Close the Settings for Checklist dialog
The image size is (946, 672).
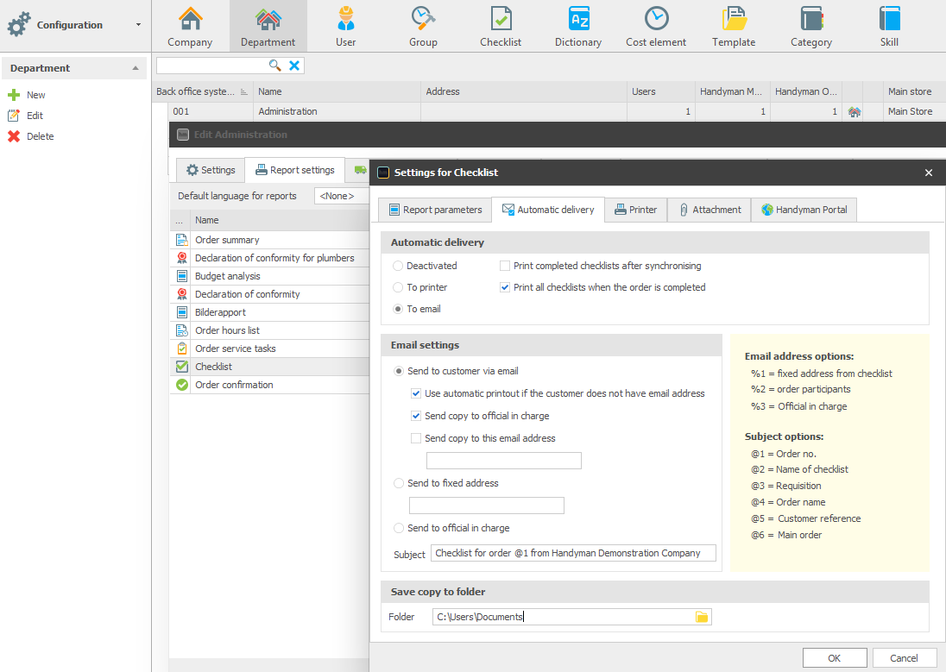click(x=929, y=173)
